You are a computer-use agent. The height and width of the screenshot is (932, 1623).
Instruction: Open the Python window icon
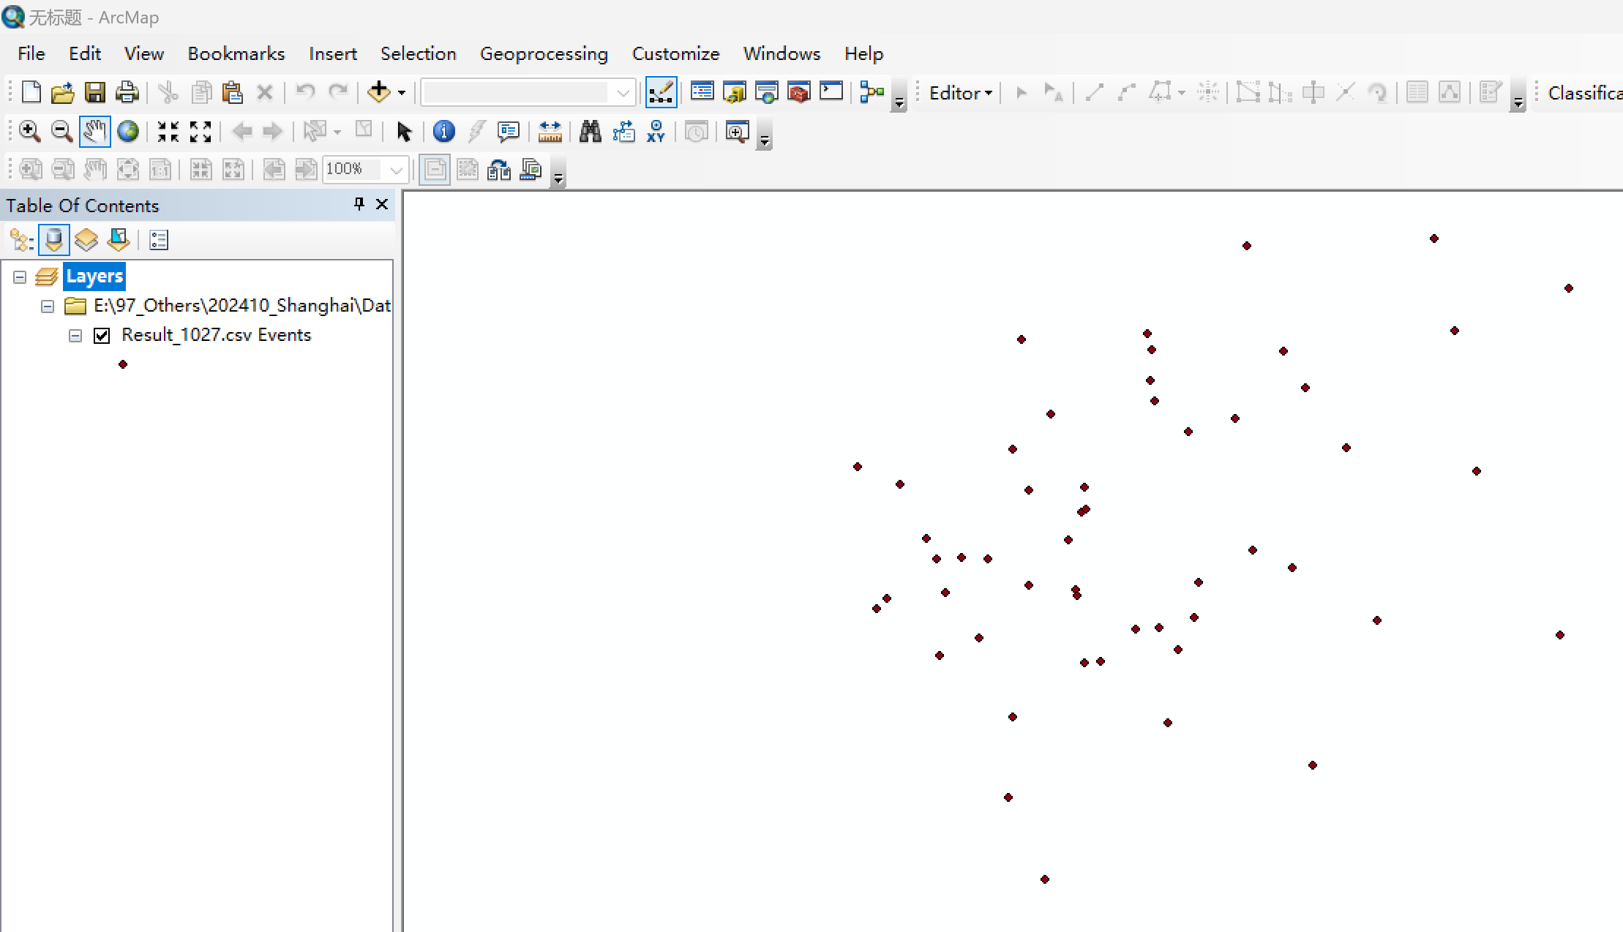tap(831, 92)
